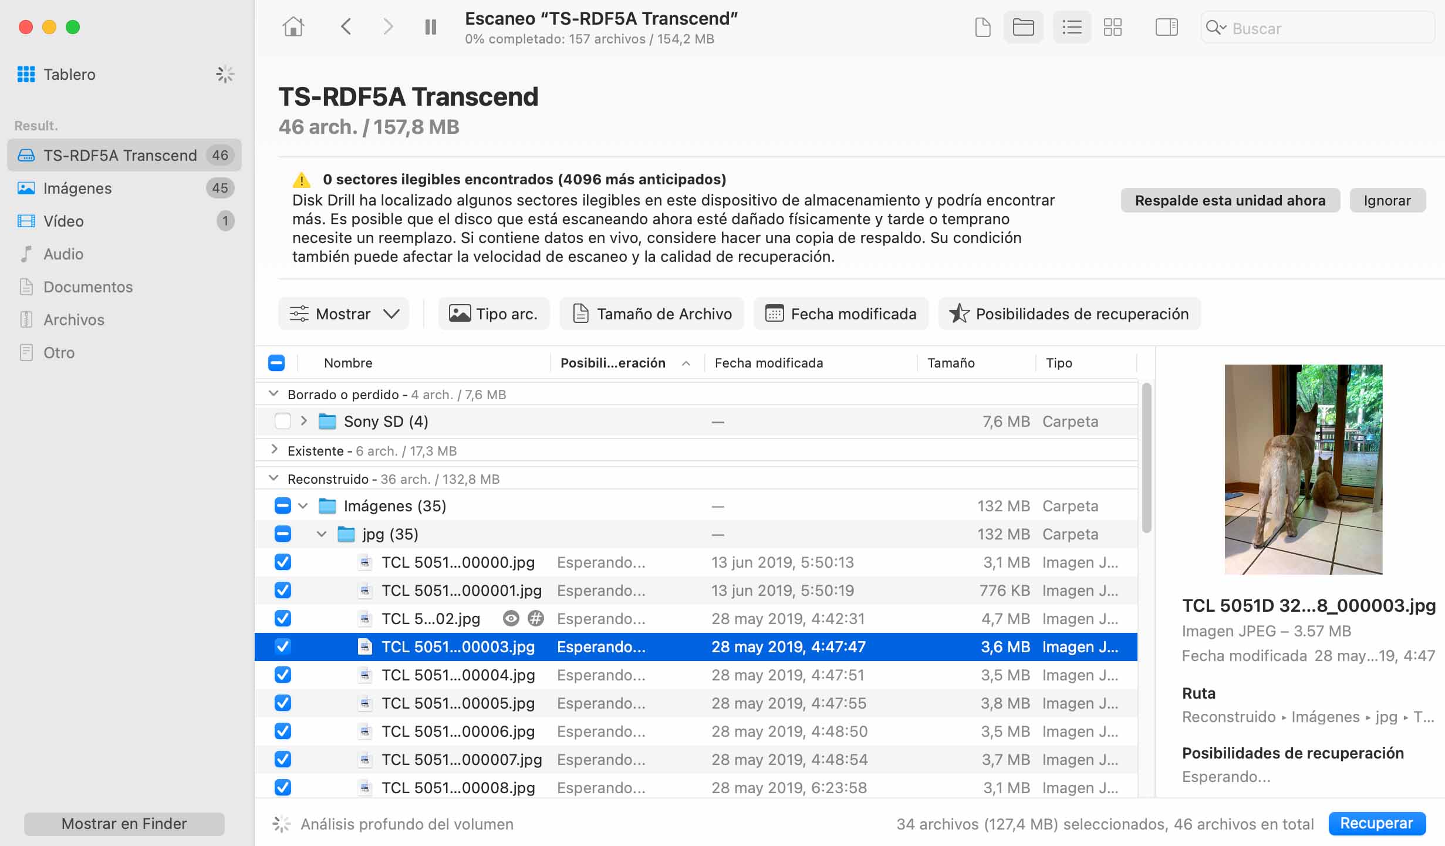Toggle the jpg (35) folder checkbox

pyautogui.click(x=283, y=534)
